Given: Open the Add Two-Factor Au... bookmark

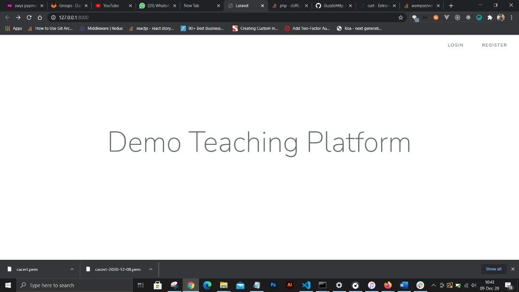Looking at the screenshot, I should click(308, 28).
